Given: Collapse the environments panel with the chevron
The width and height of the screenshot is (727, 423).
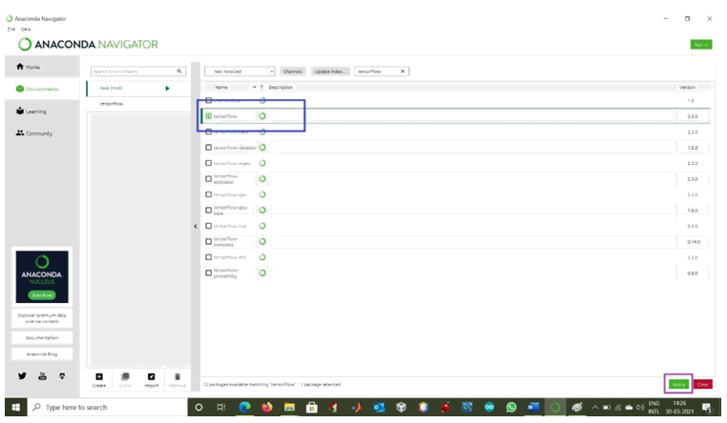Looking at the screenshot, I should [196, 227].
